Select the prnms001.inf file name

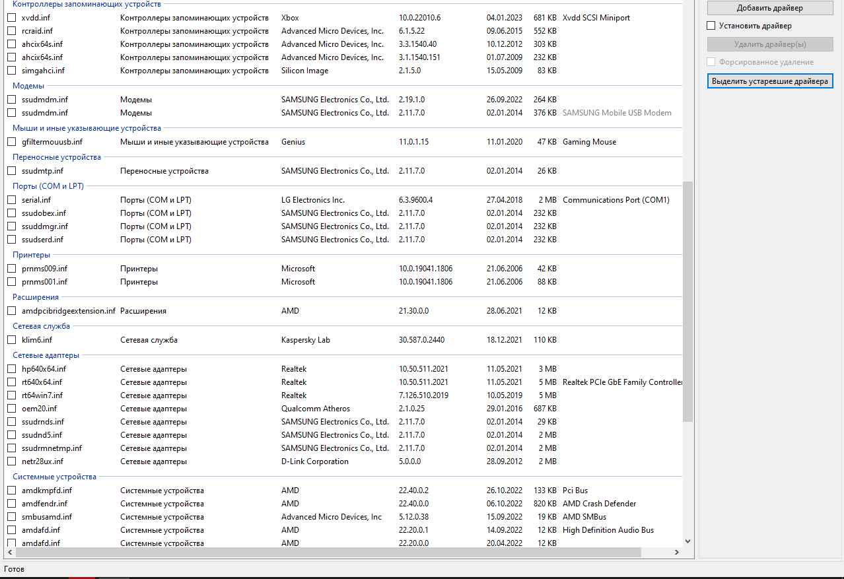point(44,282)
